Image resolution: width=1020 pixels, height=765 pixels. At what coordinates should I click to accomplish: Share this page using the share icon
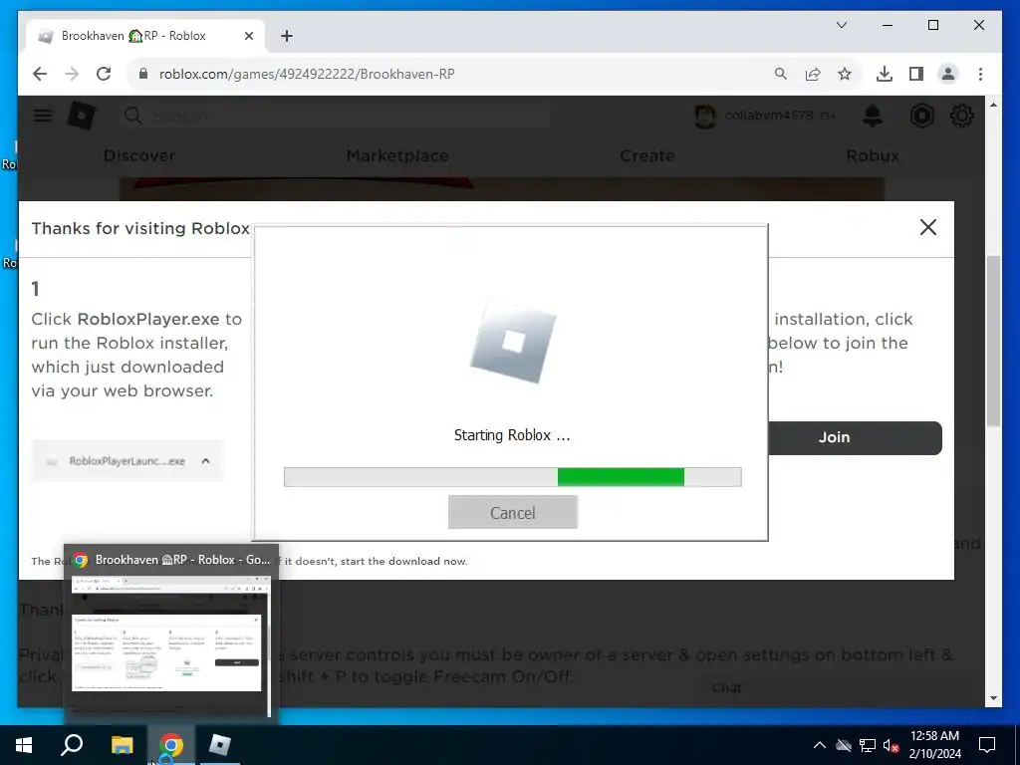(813, 74)
